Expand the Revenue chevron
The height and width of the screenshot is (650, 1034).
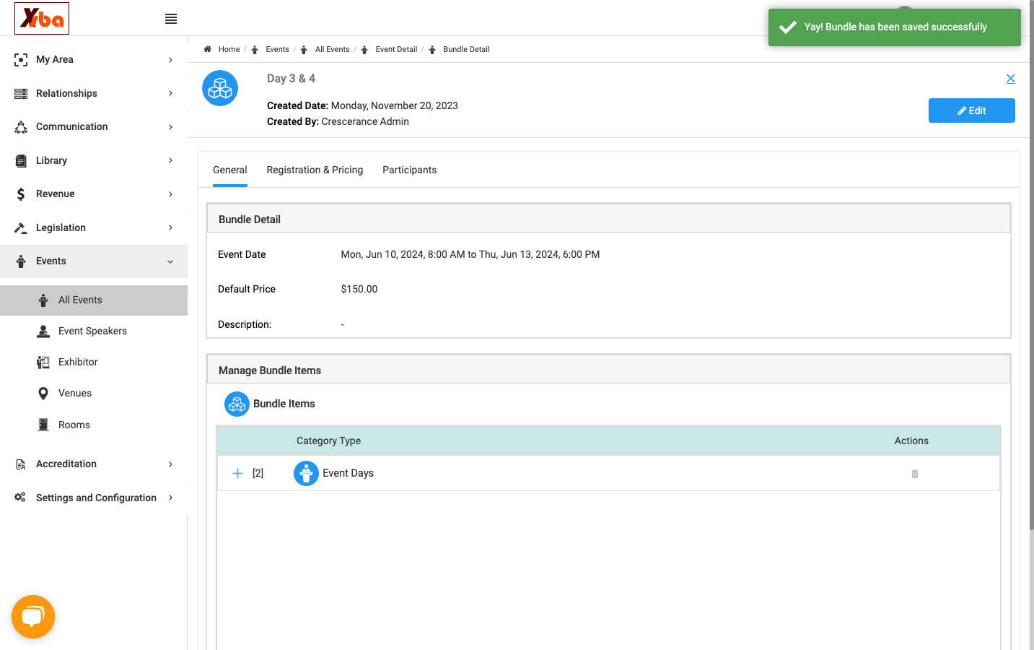point(170,194)
